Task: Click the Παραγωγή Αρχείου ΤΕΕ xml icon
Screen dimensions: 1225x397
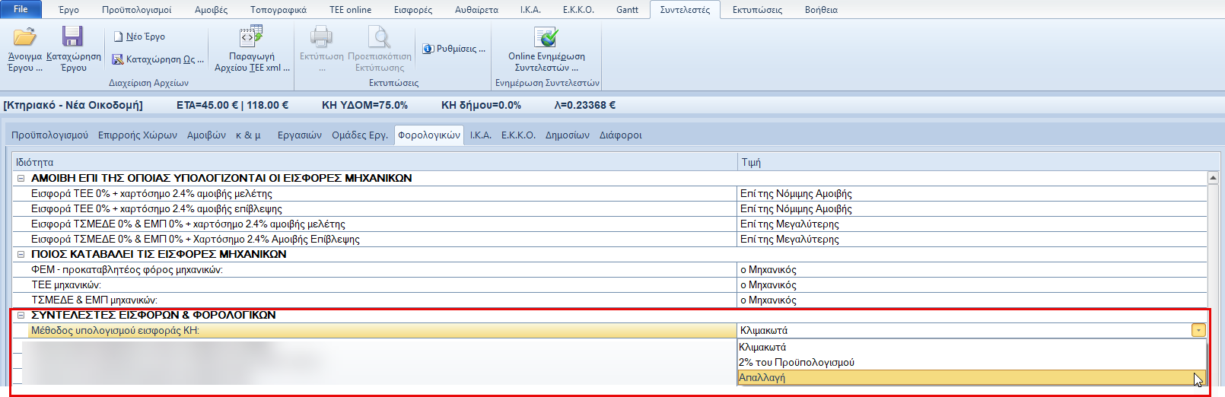Action: [251, 37]
